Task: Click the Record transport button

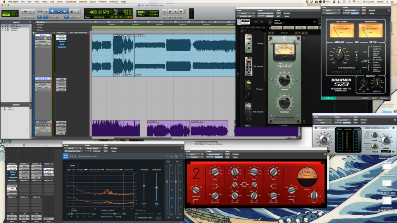Action: click(181, 11)
